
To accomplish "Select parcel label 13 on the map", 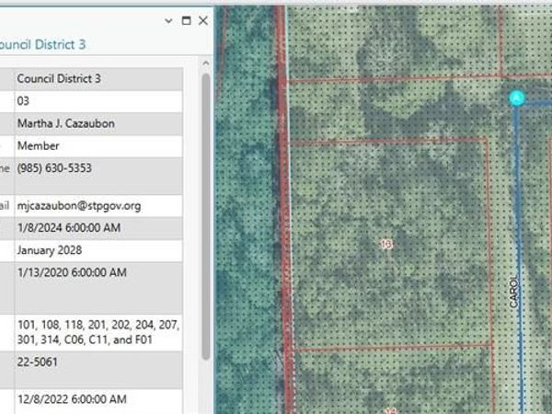I will (x=386, y=244).
